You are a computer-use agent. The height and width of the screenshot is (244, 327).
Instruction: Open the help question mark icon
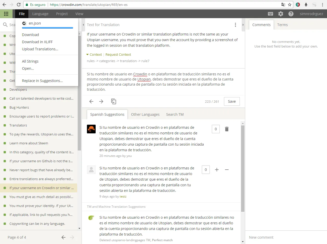coord(291,14)
